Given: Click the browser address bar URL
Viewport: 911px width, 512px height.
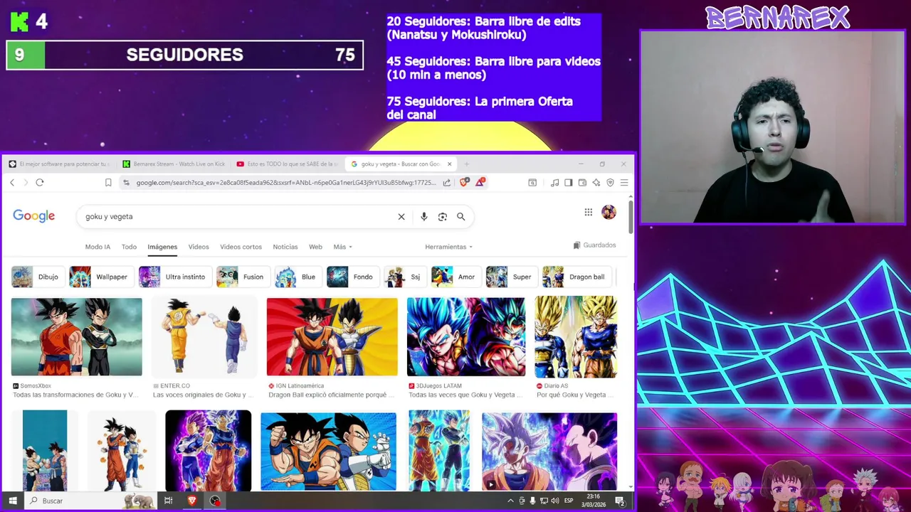Looking at the screenshot, I should tap(285, 183).
